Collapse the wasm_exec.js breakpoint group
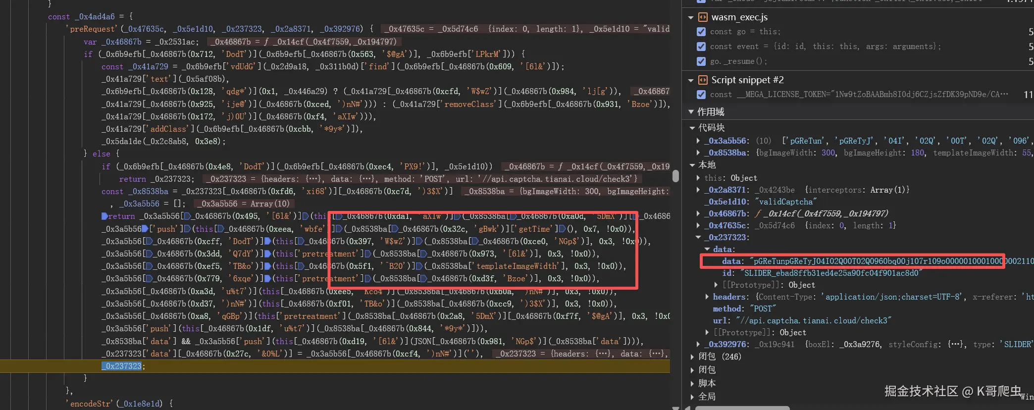Viewport: 1034px width, 410px height. [691, 17]
